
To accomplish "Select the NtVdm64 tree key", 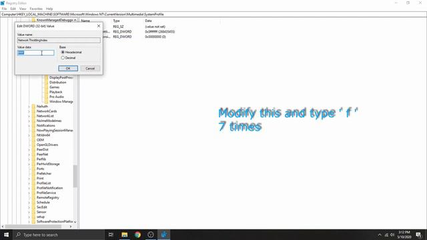I will pyautogui.click(x=43, y=135).
